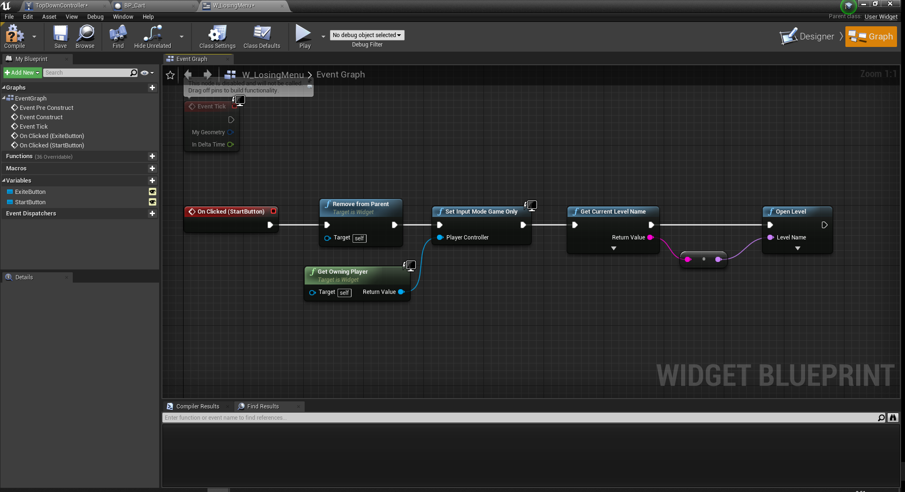Switch to BP_Cart tab
The image size is (905, 492).
[135, 6]
